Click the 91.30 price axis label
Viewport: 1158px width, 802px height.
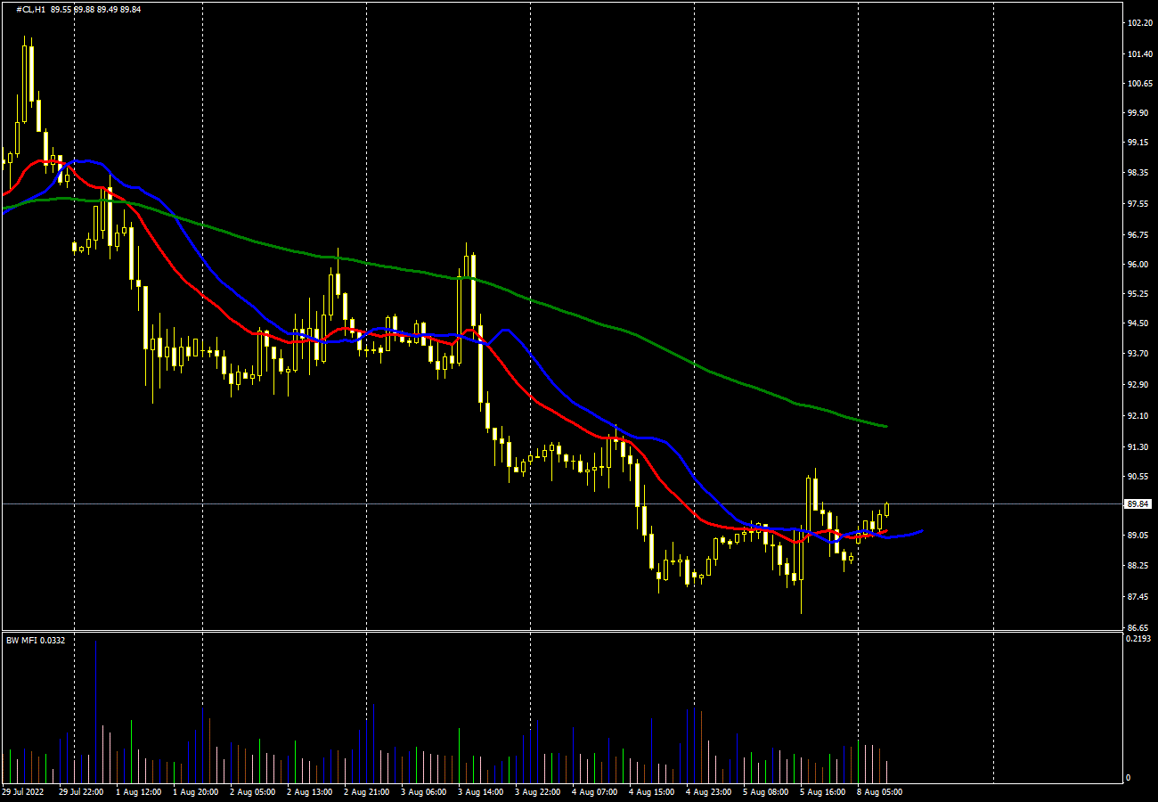click(x=1139, y=447)
